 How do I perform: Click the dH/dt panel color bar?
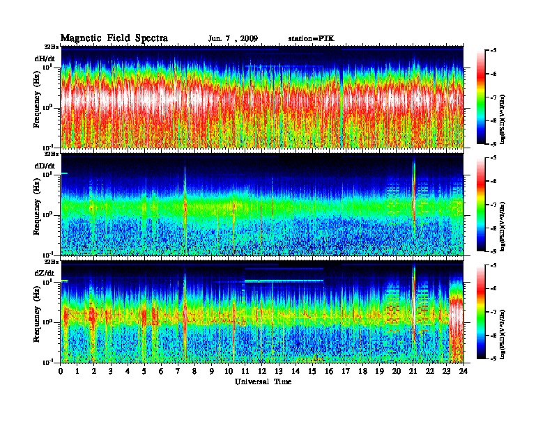(x=480, y=97)
